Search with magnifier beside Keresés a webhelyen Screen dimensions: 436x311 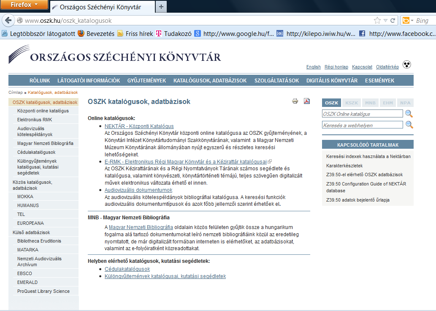click(x=409, y=125)
